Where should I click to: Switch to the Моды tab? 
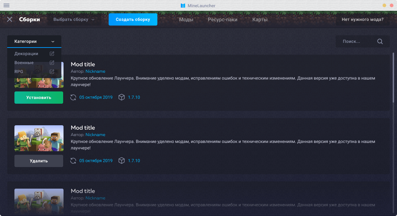pos(186,19)
